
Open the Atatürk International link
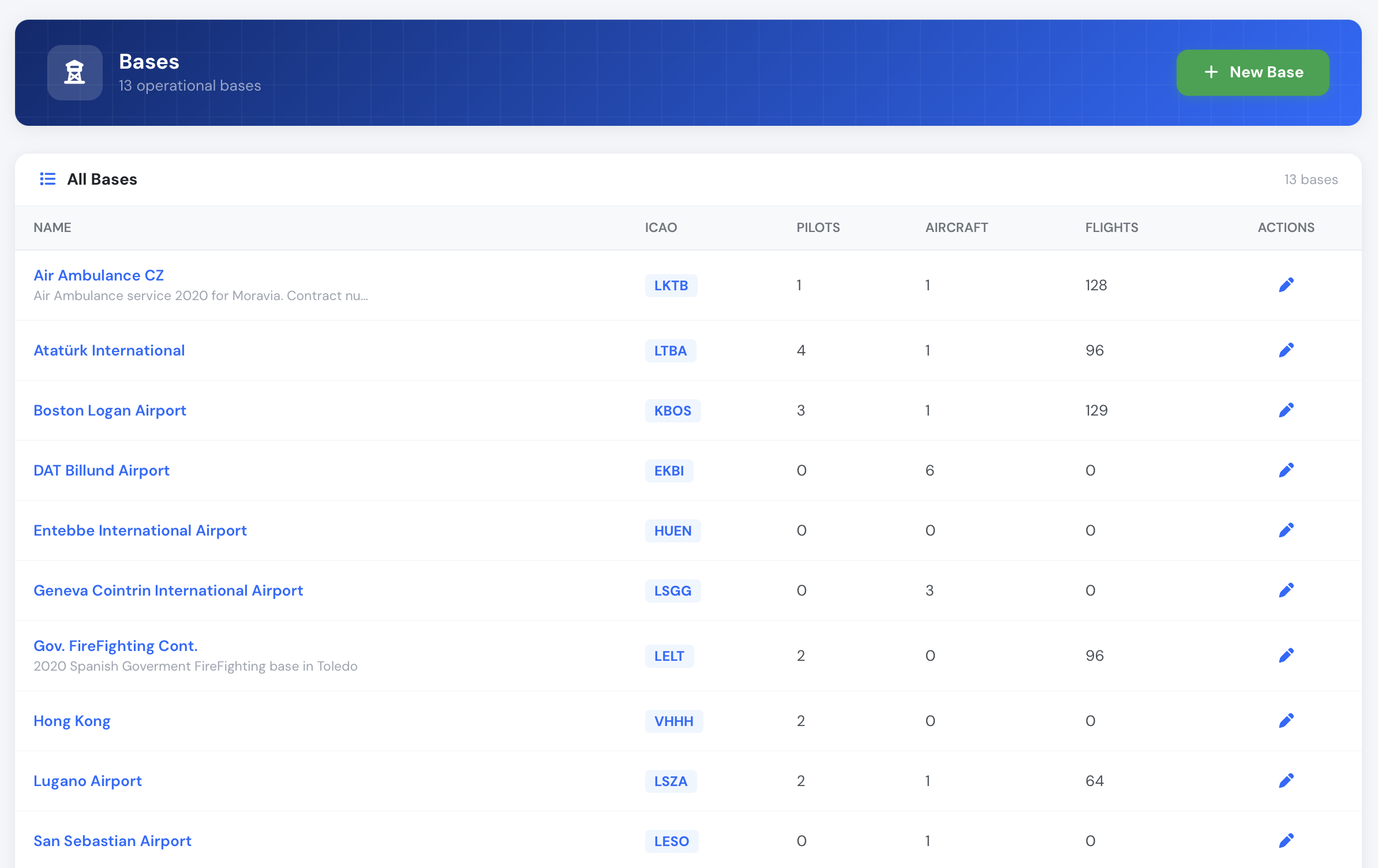109,350
